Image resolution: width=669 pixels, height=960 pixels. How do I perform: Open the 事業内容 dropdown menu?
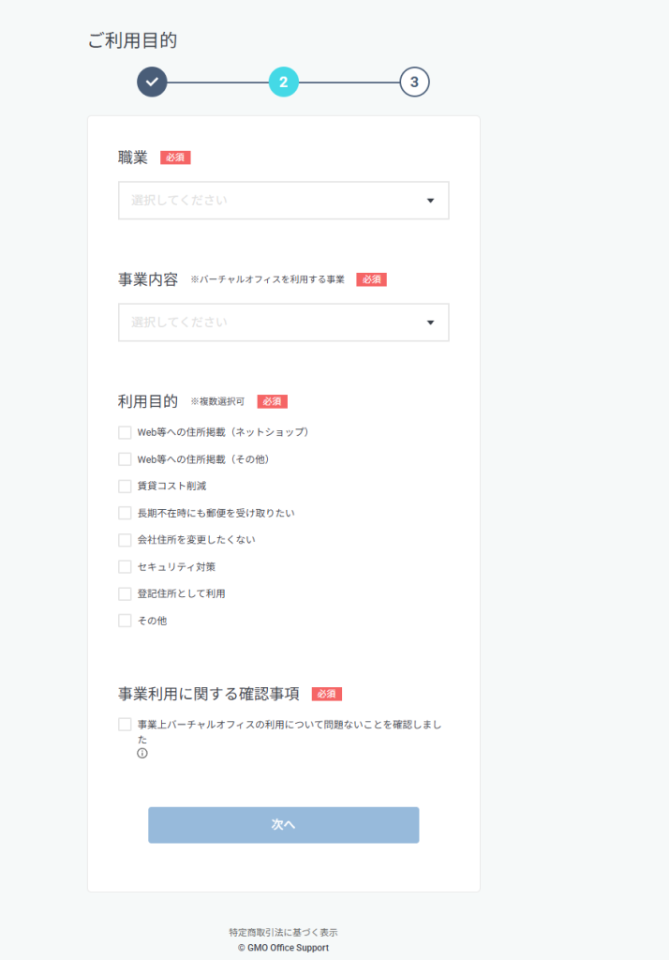coord(283,322)
